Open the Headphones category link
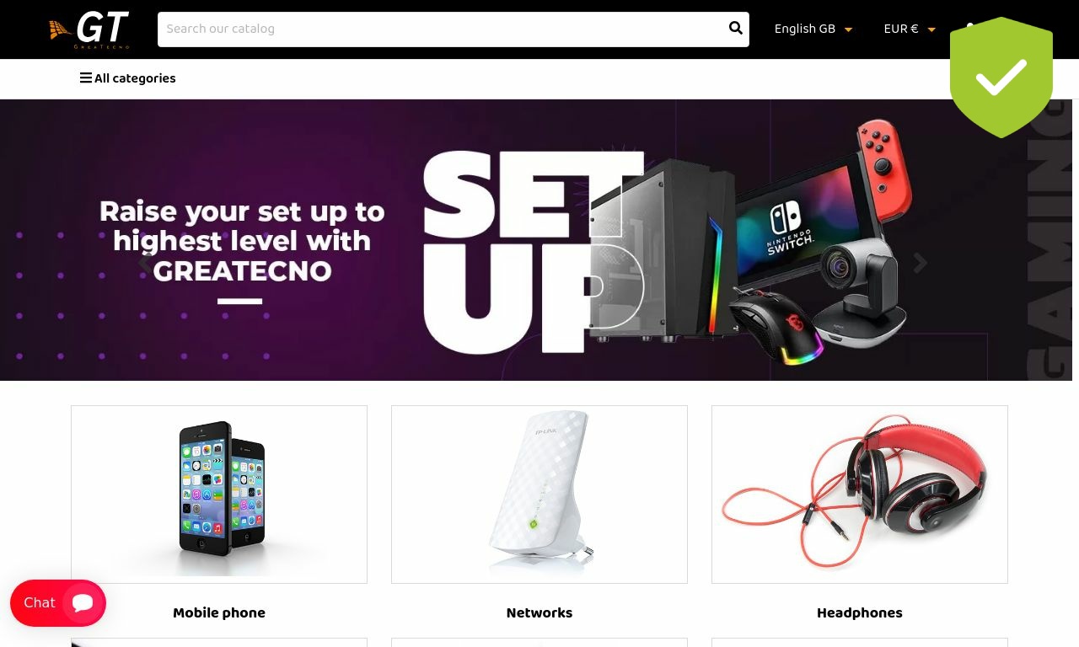Viewport: 1079px width, 647px height. 860,613
